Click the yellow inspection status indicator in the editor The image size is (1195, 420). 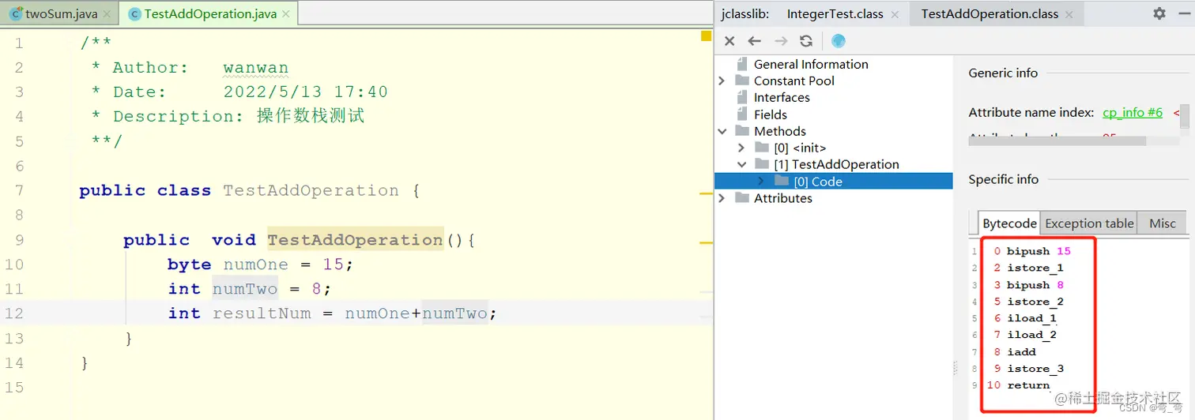pos(706,36)
